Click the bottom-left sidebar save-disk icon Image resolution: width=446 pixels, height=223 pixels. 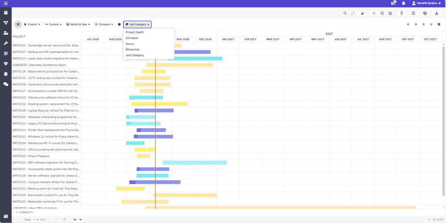pyautogui.click(x=6, y=216)
